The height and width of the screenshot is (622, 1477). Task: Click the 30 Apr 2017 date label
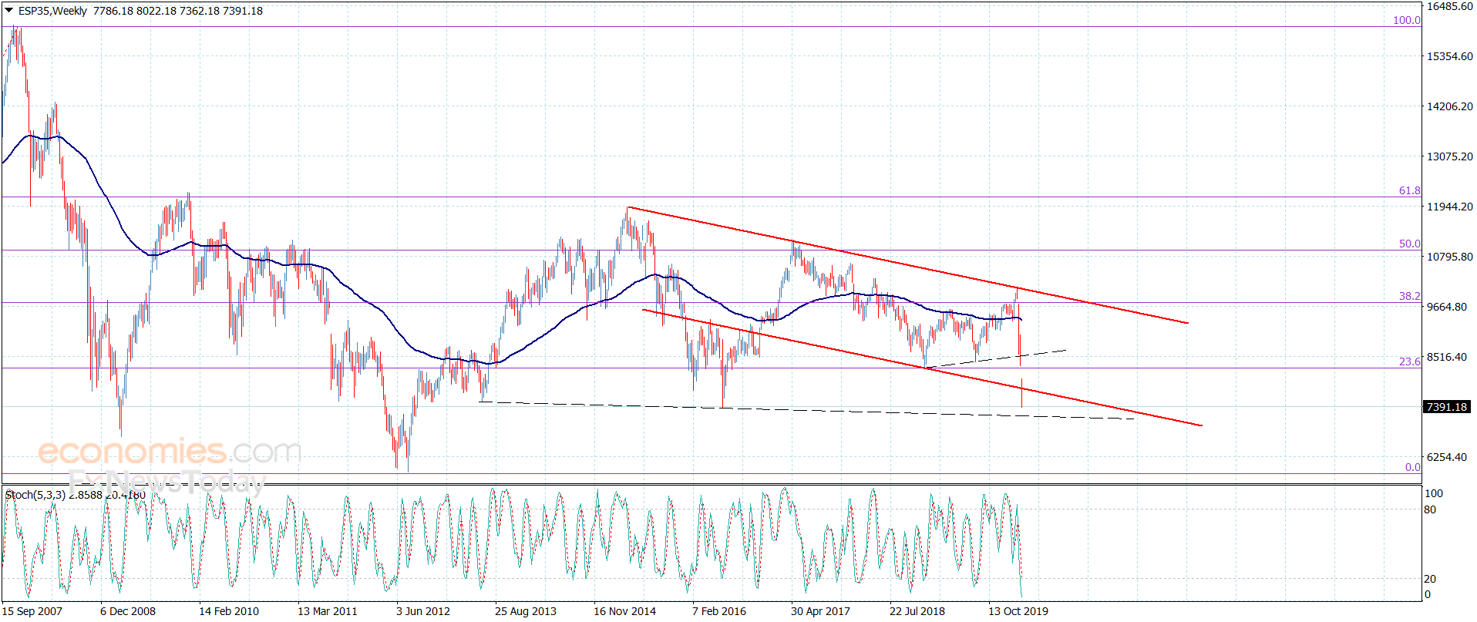[x=820, y=611]
